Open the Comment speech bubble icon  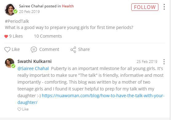point(34,49)
